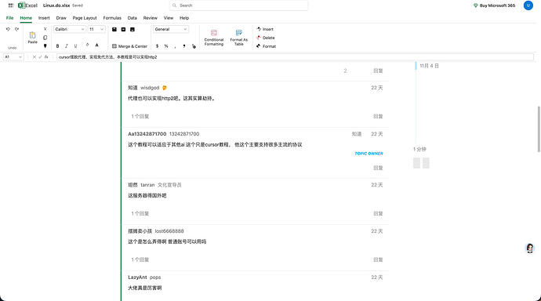This screenshot has width=541, height=301.
Task: Open the File tab
Action: 9,18
